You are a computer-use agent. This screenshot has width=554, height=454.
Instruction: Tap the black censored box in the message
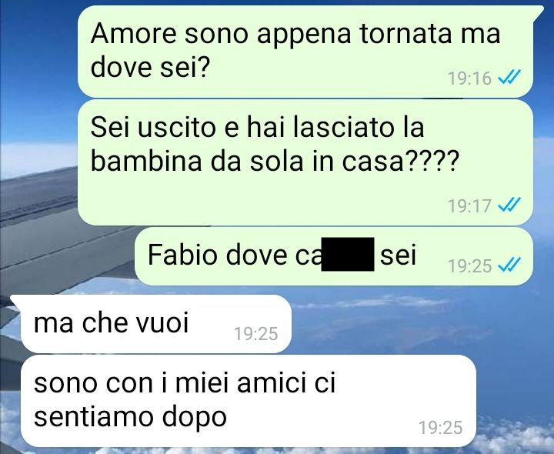348,255
